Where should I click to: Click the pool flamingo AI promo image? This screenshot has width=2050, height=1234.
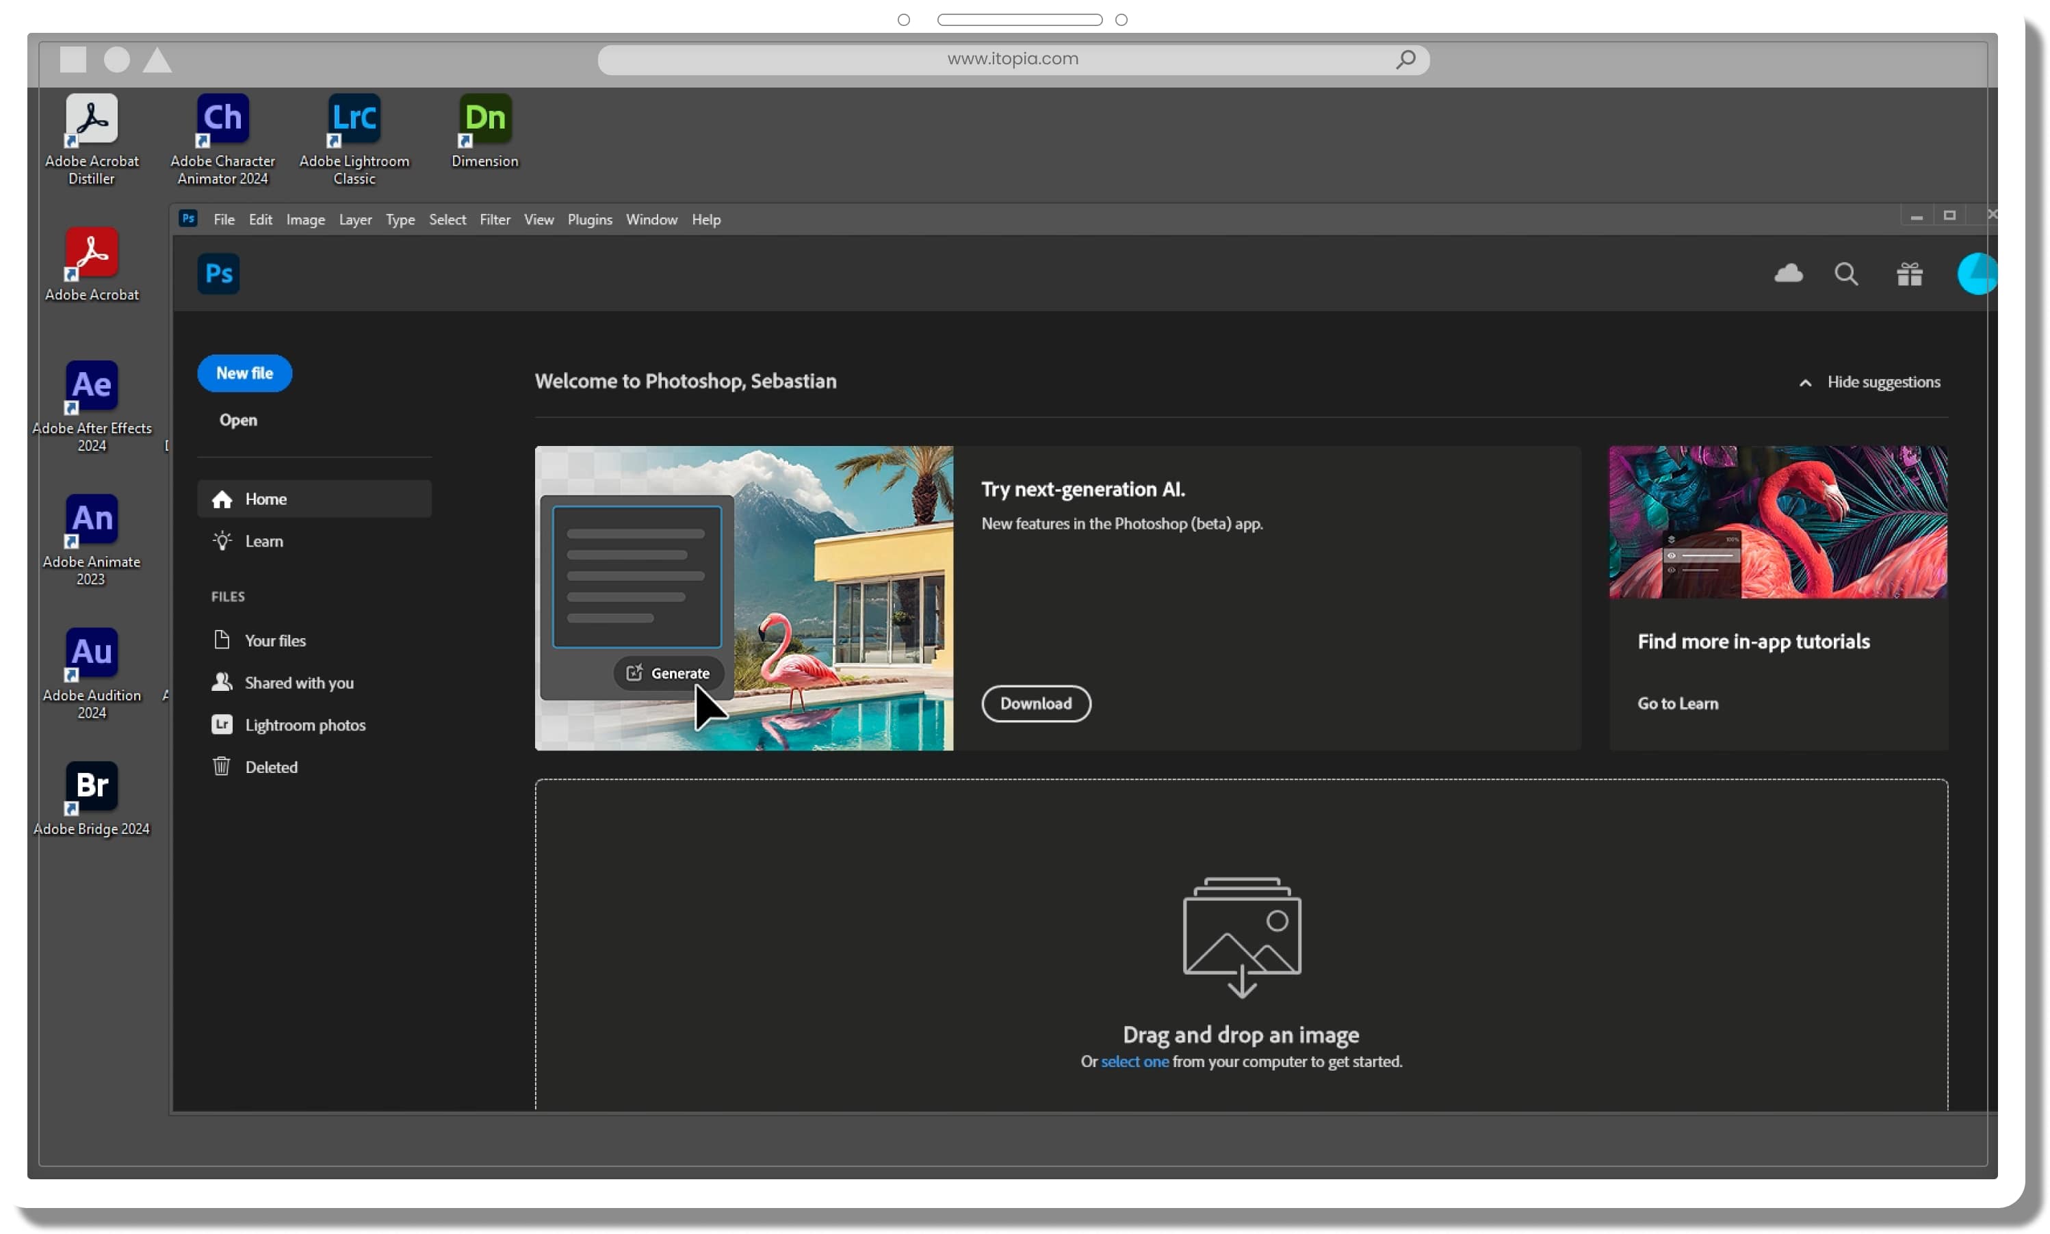(x=744, y=599)
